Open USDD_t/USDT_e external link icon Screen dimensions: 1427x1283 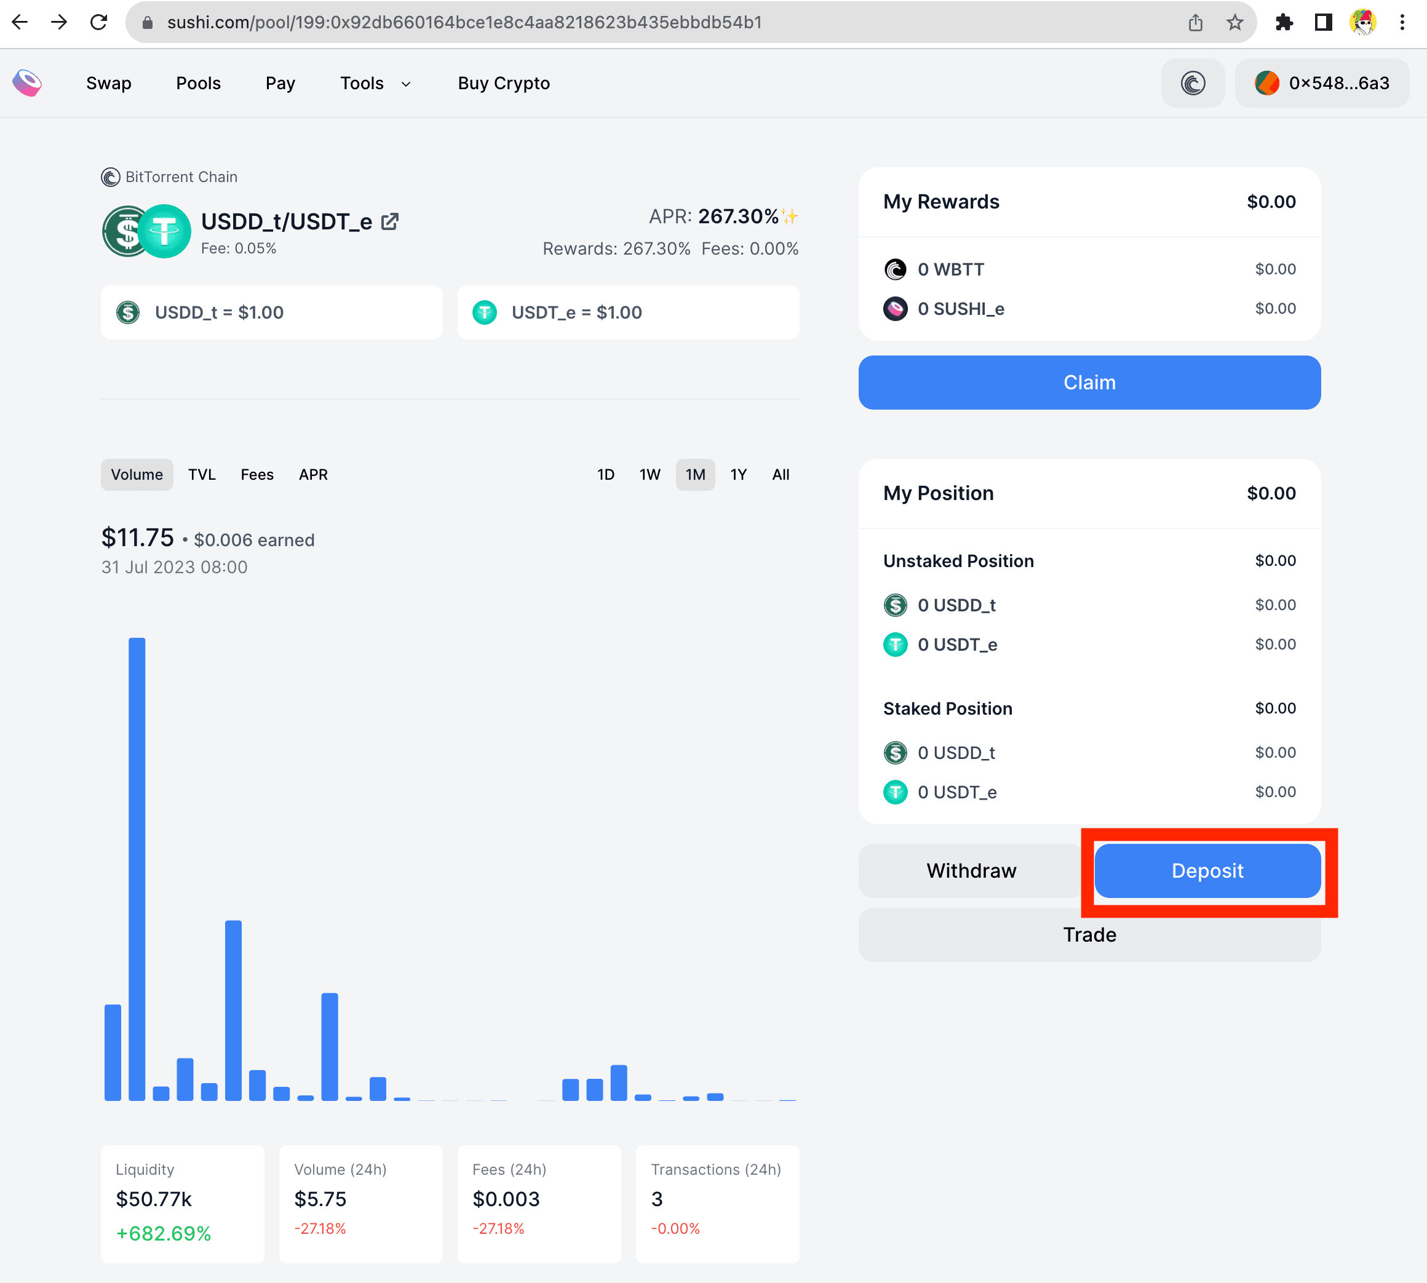pos(390,222)
